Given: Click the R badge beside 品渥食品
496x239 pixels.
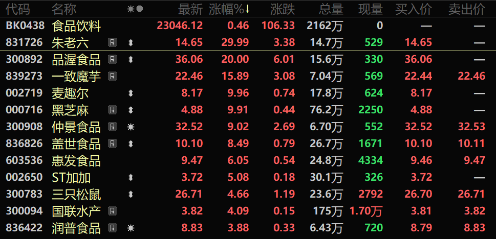Looking at the screenshot, I should tap(112, 59).
